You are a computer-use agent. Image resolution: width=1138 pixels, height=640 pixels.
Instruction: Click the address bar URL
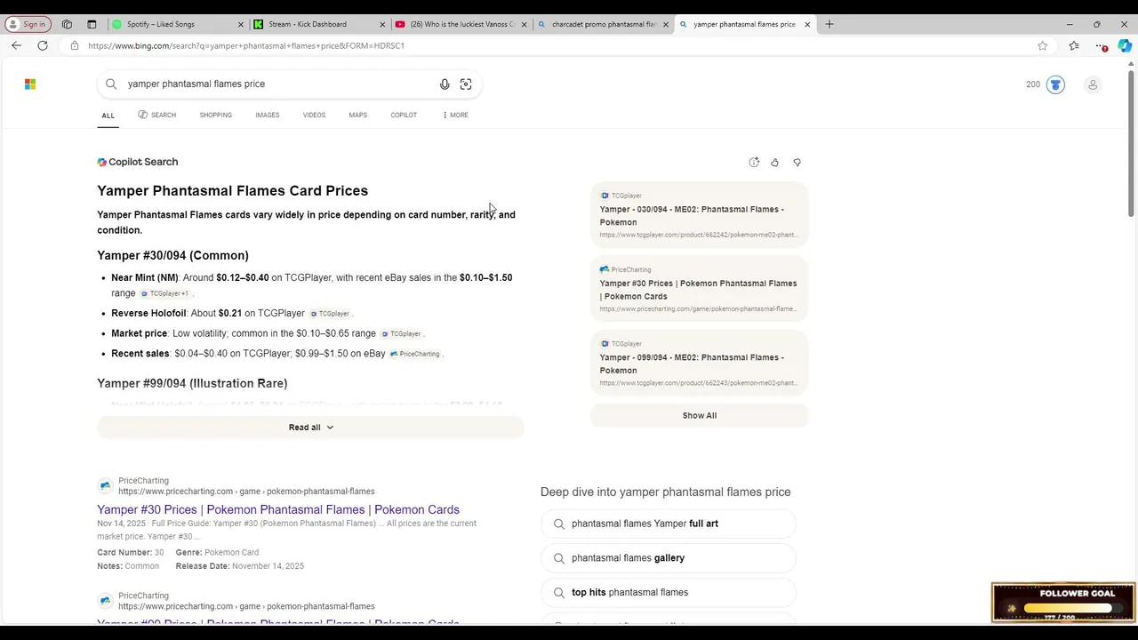246,45
